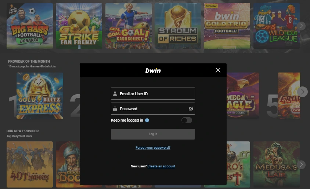Close the bwin login dialog
The width and height of the screenshot is (310, 189).
pos(218,70)
